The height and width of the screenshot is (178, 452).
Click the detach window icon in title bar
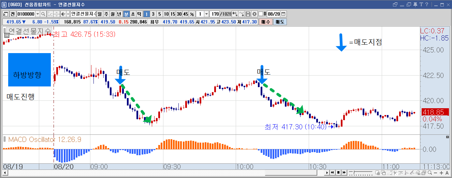[x=395, y=4]
